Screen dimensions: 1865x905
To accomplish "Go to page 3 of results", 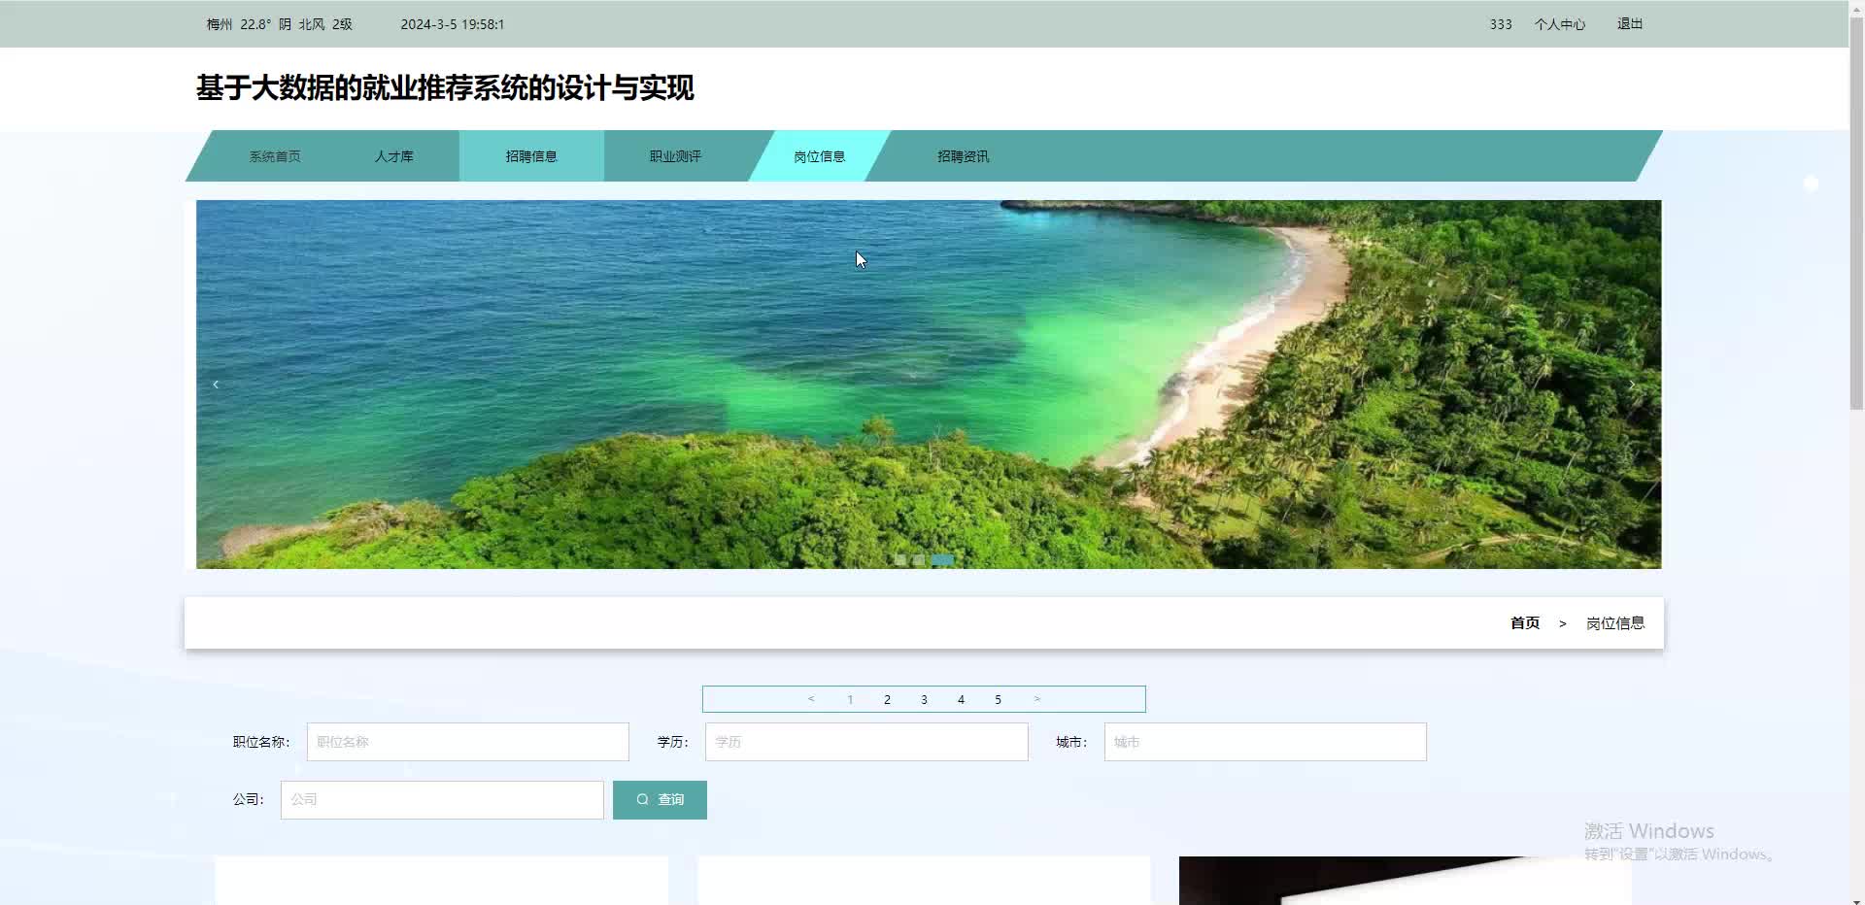I will tap(924, 699).
